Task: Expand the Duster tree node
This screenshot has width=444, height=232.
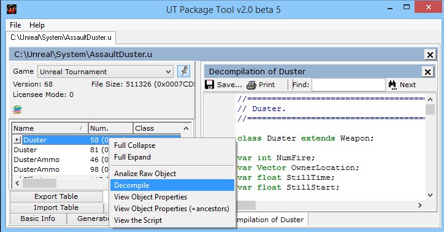Action: (17, 140)
